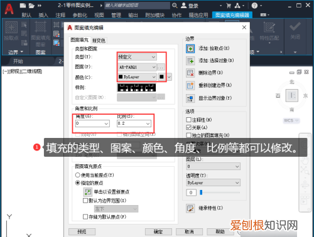Click the Add: Pick Points icon

click(x=190, y=49)
